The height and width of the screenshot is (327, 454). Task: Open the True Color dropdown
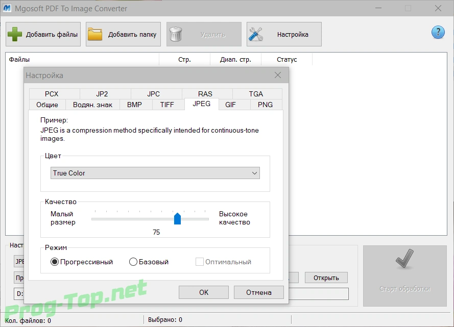click(x=155, y=173)
